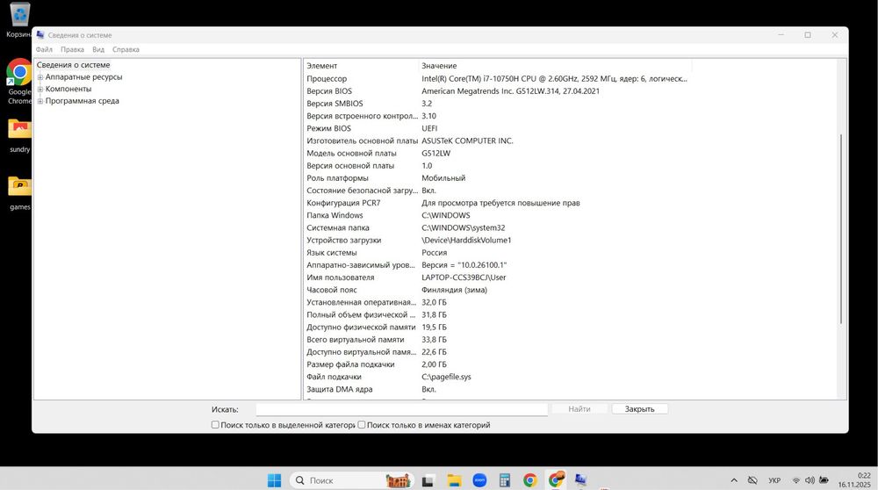Expand the Аппаратные ресурсы tree node
The image size is (878, 490).
coord(40,77)
